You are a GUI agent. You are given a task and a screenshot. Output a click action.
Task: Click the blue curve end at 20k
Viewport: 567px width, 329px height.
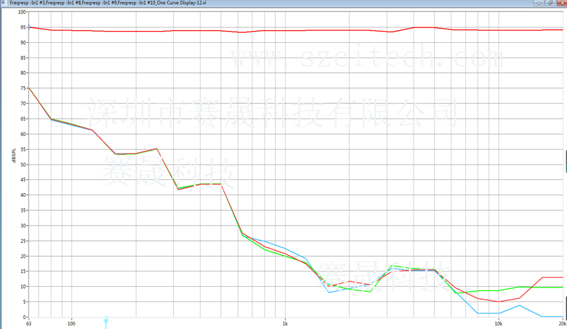point(560,316)
